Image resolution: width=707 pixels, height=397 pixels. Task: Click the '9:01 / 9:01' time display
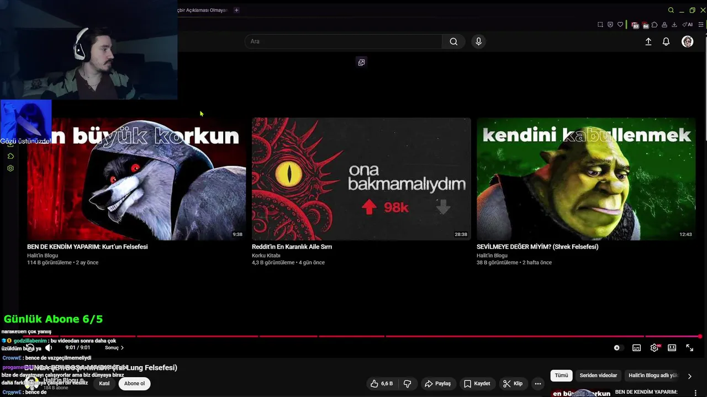[x=78, y=348]
